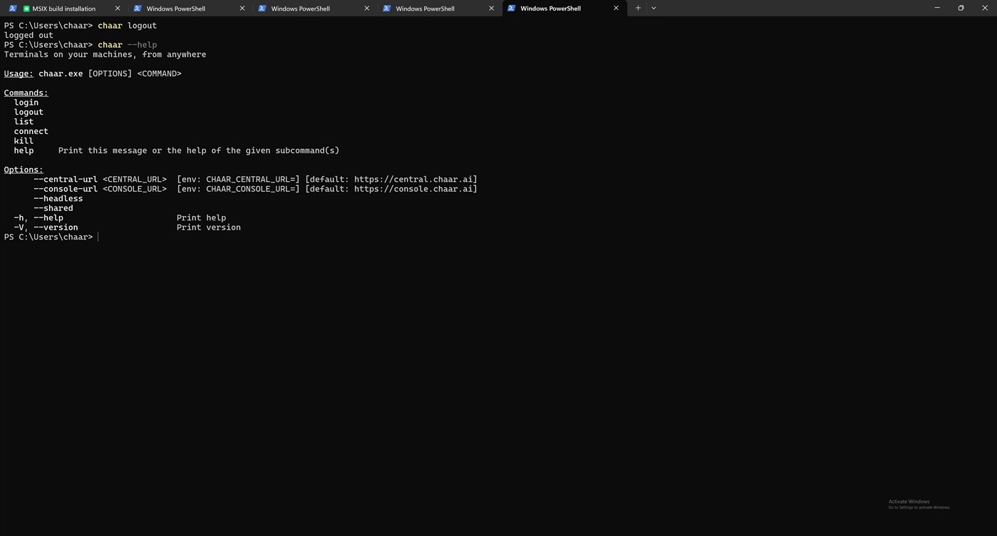Close the active Windows PowerShell tab
Viewport: 997px width, 536px height.
point(616,9)
